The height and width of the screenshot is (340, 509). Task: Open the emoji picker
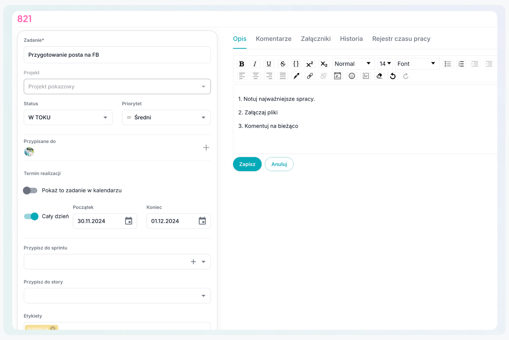352,76
